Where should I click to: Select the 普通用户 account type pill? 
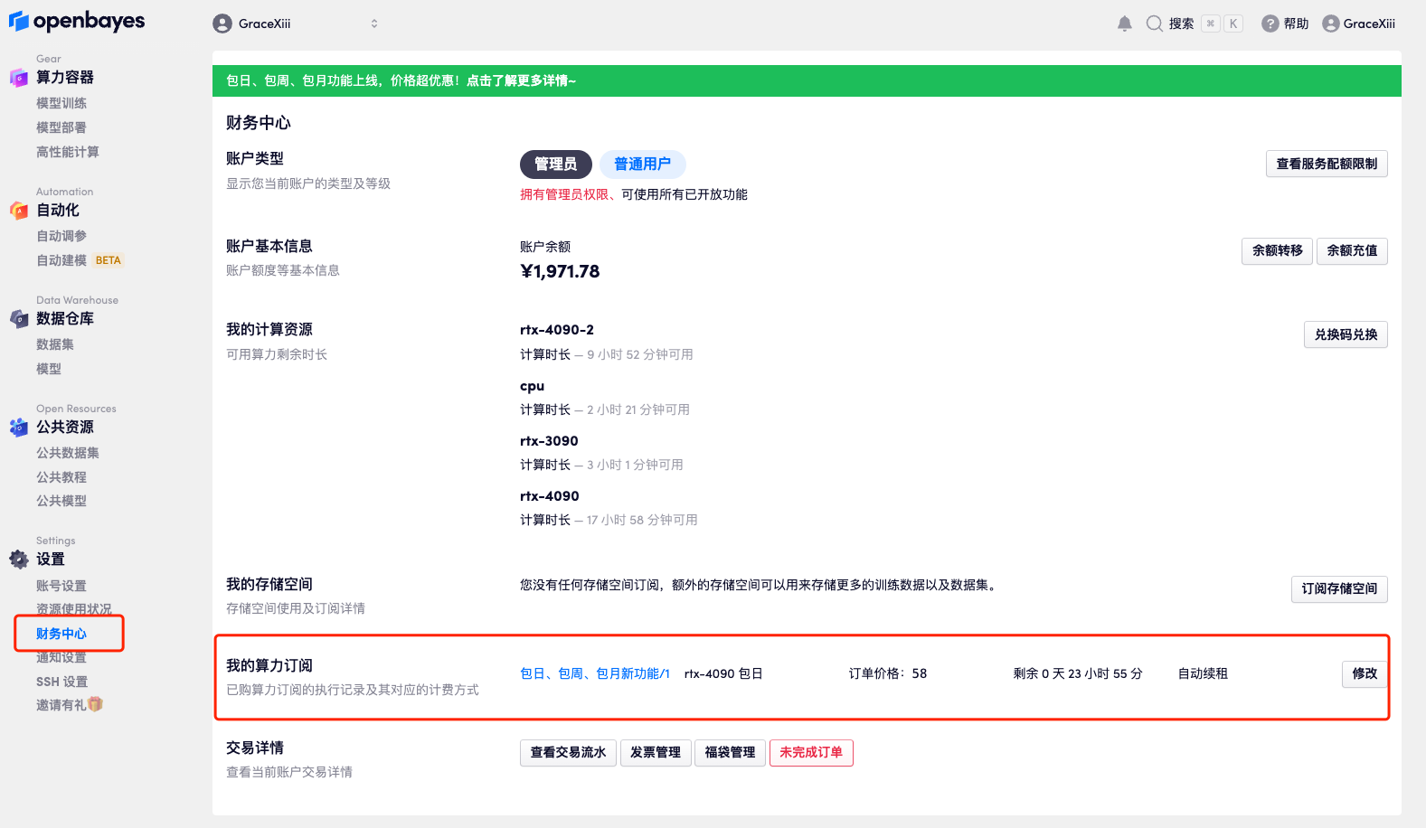tap(643, 165)
